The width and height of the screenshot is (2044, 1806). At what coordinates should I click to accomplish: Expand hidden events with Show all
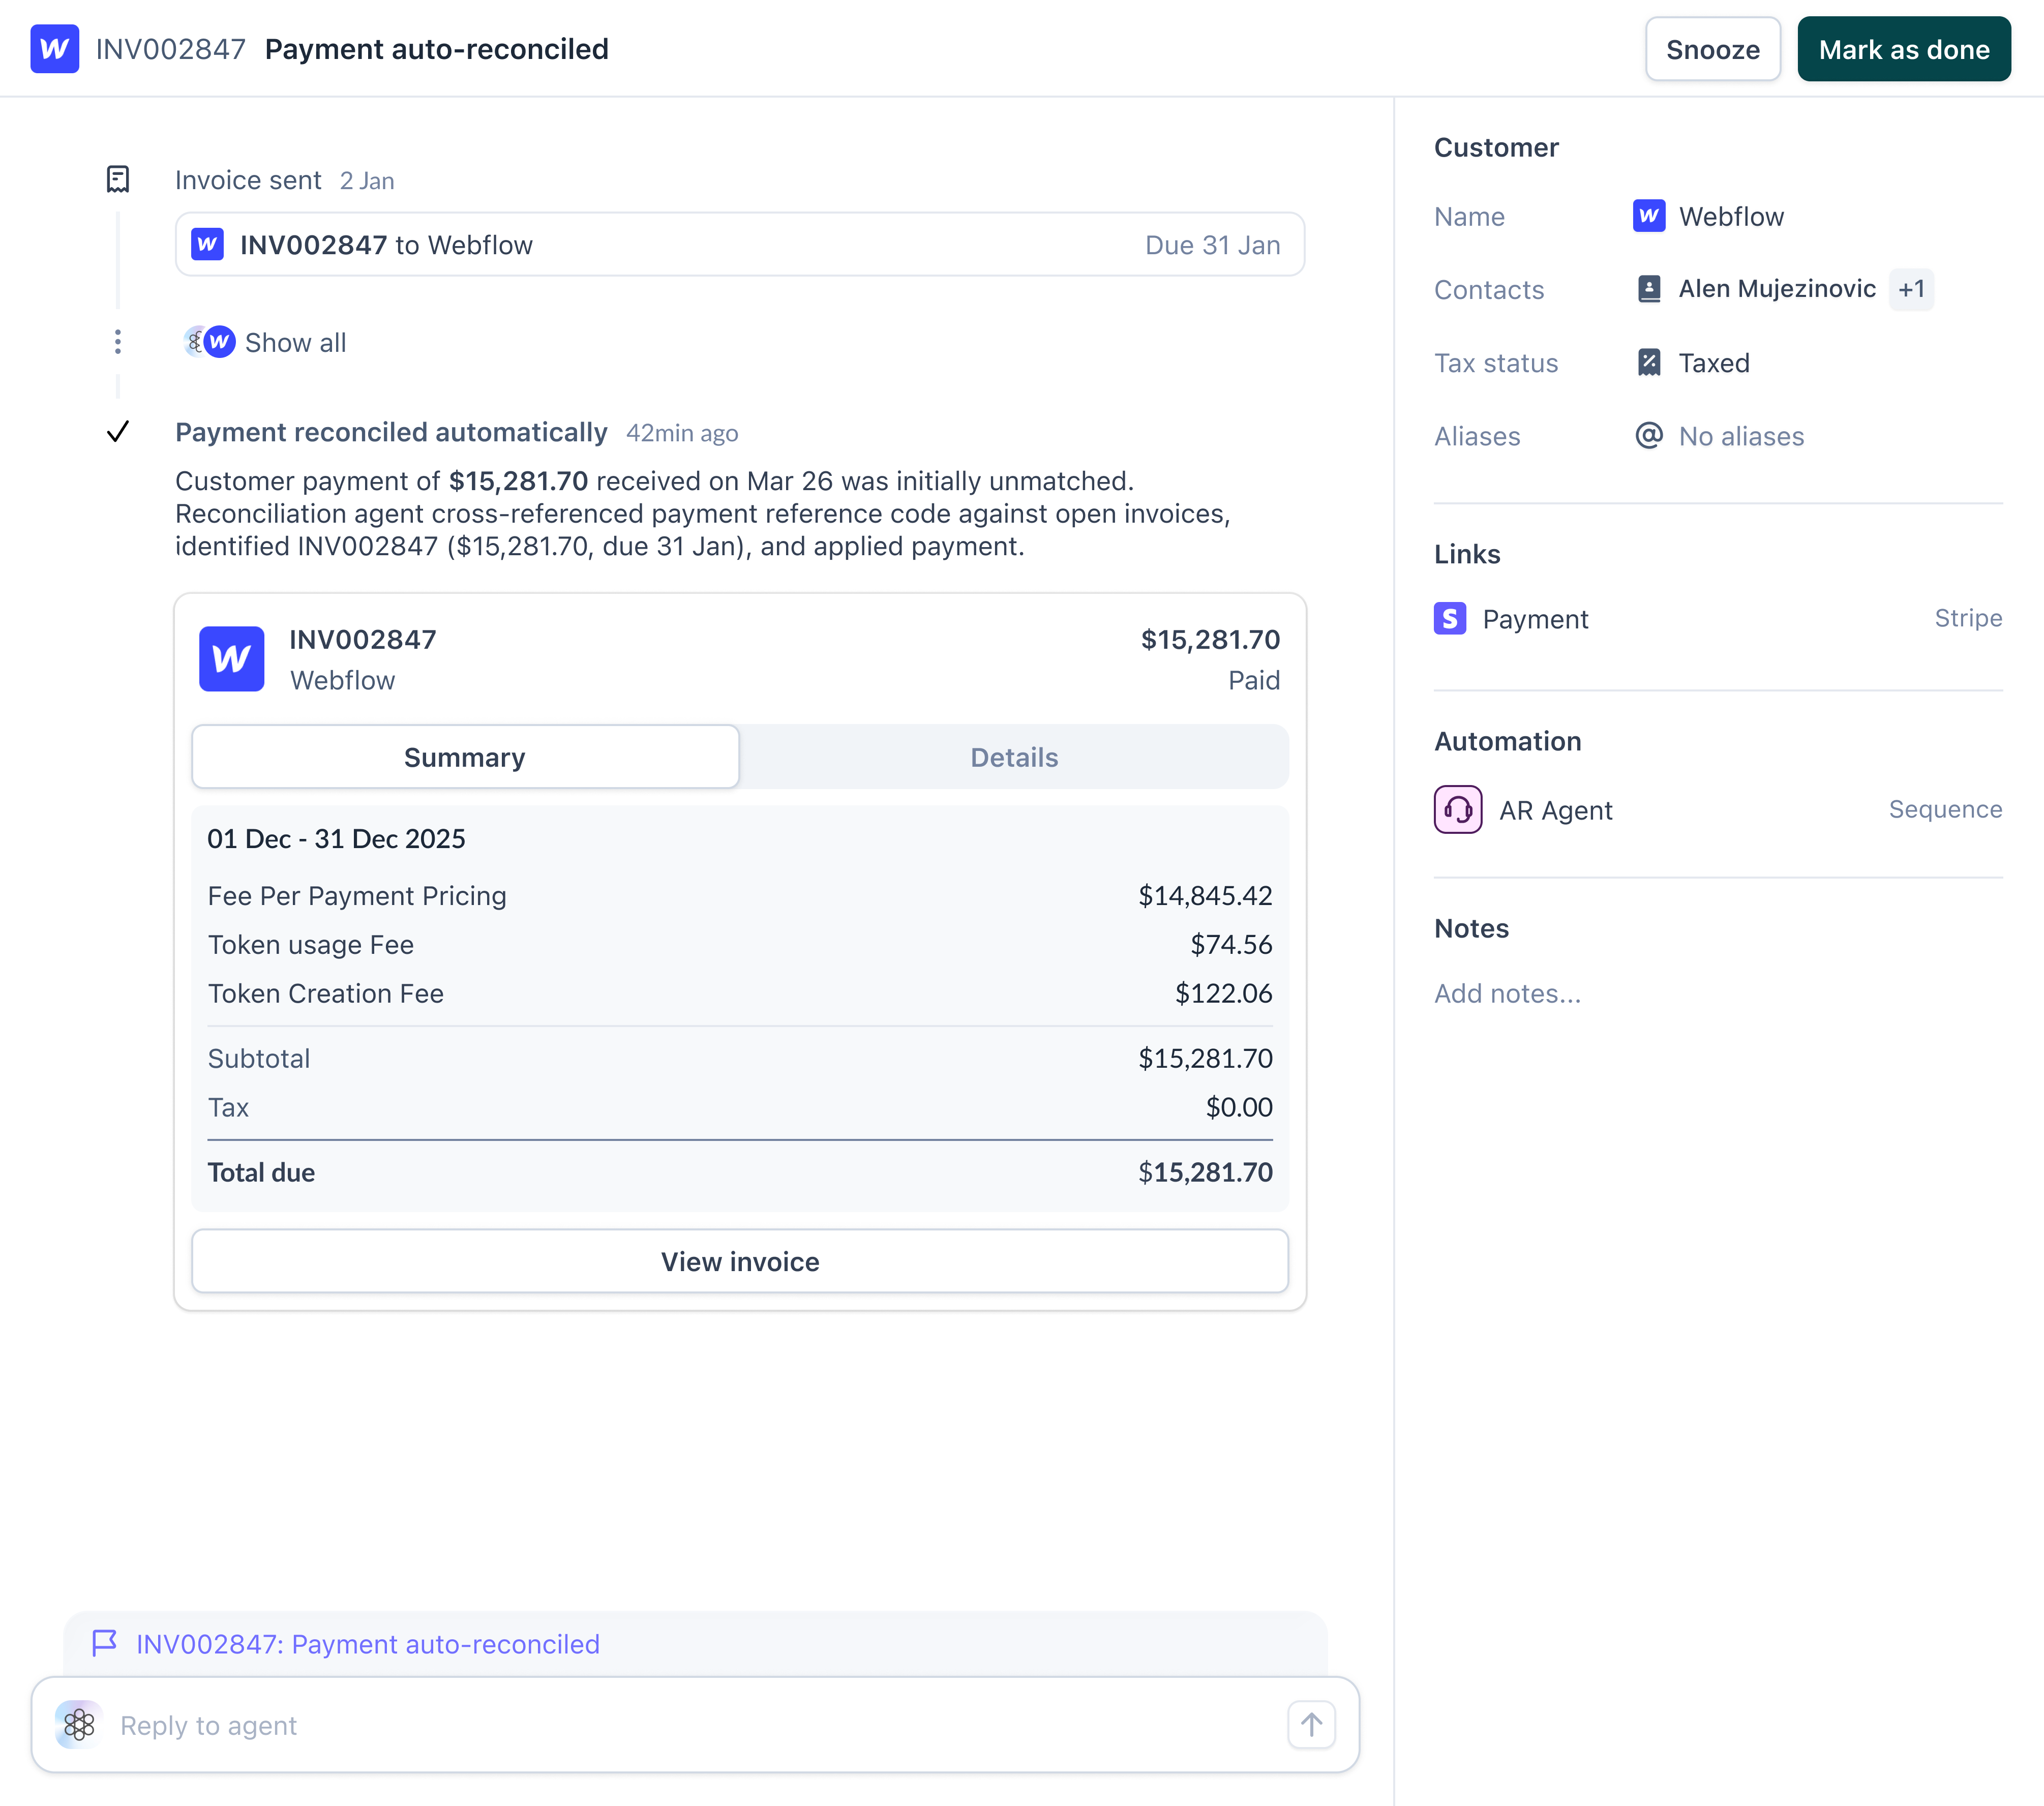(294, 342)
